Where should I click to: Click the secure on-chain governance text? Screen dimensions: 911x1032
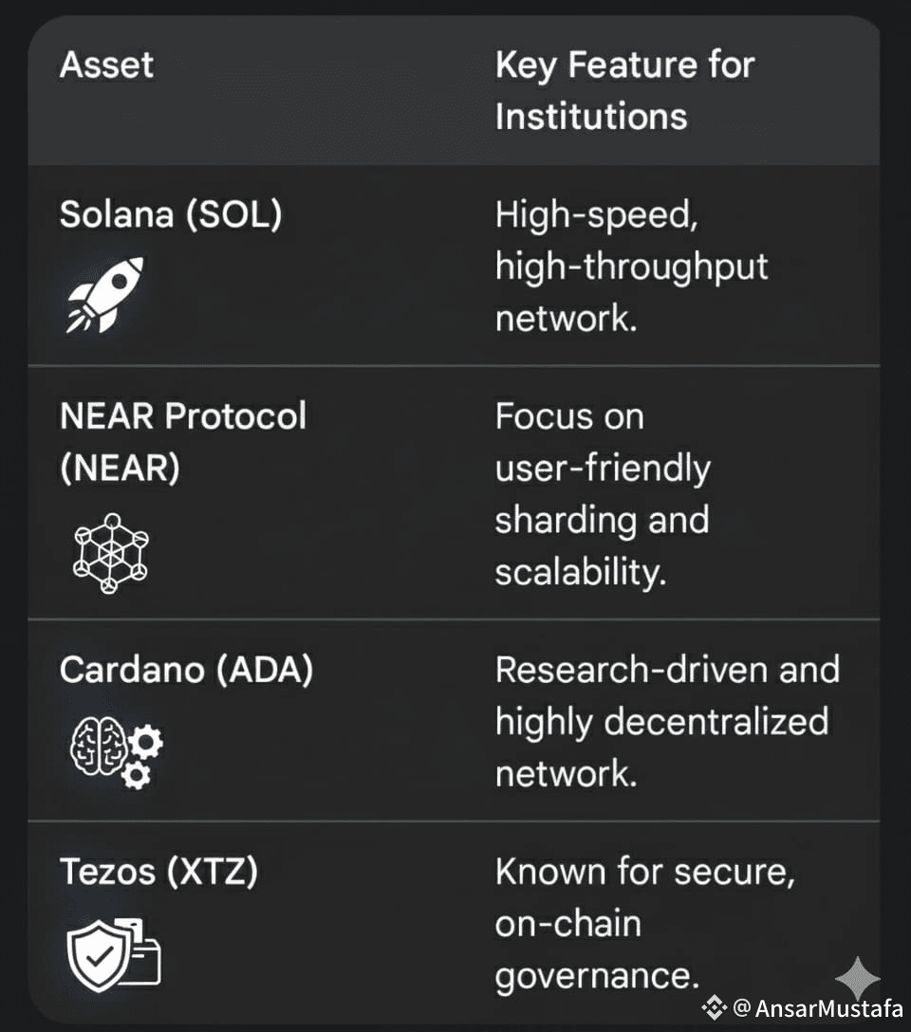click(x=644, y=923)
